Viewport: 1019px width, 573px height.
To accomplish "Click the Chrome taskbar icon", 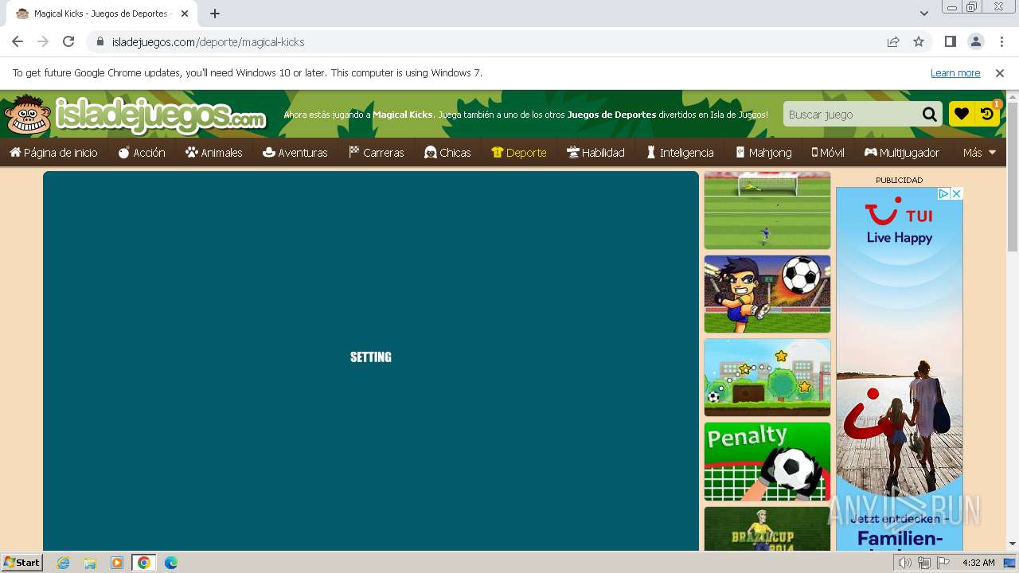I will click(144, 563).
